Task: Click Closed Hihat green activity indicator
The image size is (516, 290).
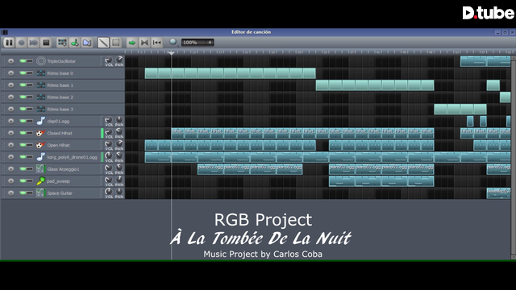Action: click(x=102, y=133)
